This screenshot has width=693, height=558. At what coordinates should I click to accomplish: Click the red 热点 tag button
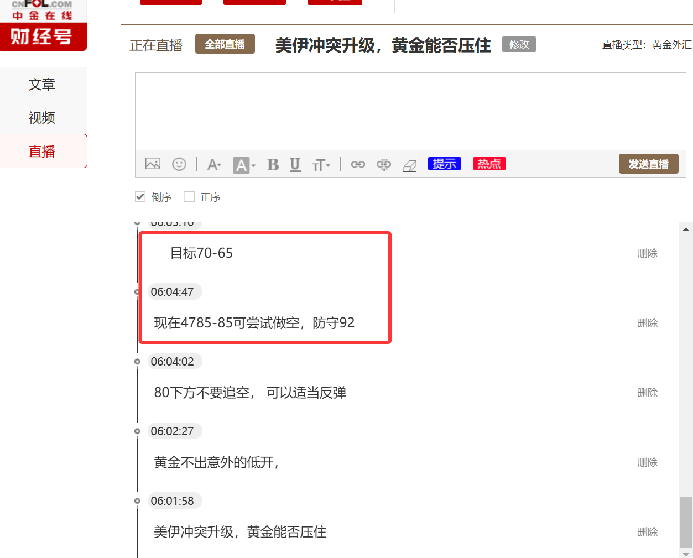[x=489, y=164]
